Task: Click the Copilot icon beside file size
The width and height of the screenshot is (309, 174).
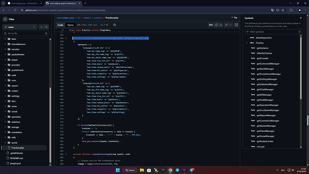Action: pos(115,25)
